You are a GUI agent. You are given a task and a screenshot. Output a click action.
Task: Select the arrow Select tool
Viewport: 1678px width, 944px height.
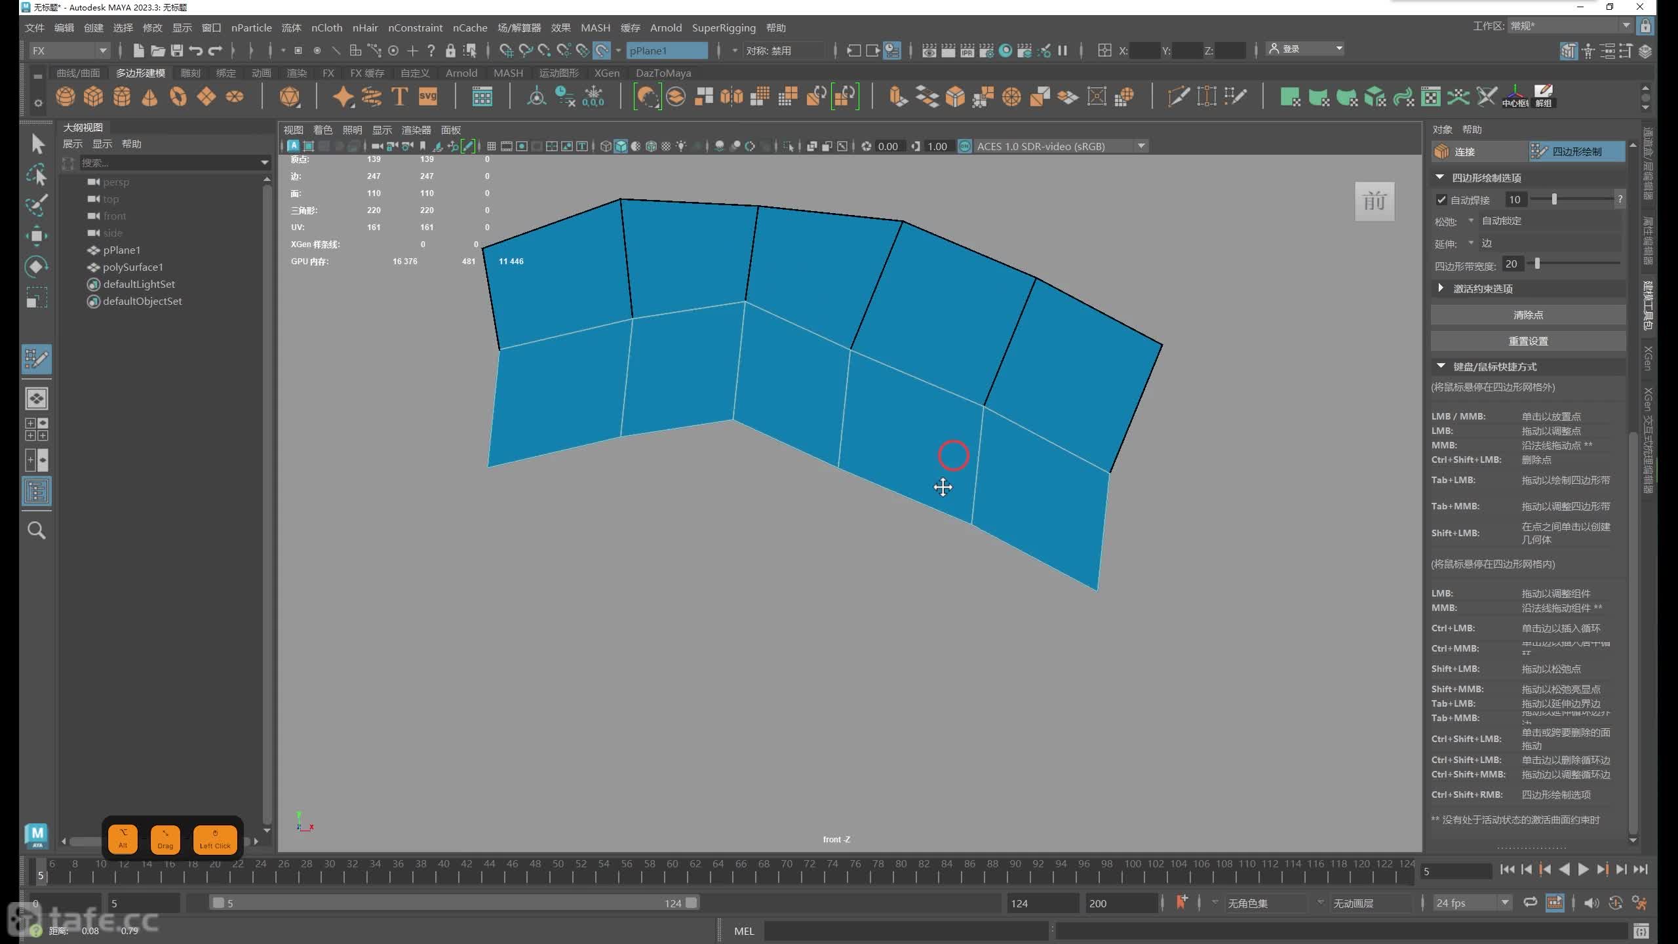37,144
